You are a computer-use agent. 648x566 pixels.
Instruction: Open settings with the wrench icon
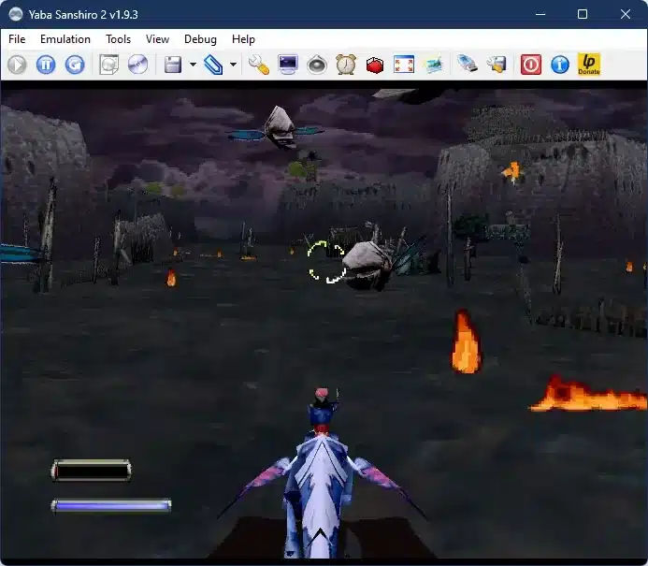click(x=259, y=65)
